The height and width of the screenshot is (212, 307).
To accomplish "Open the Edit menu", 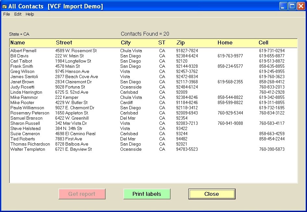I will tap(18, 14).
